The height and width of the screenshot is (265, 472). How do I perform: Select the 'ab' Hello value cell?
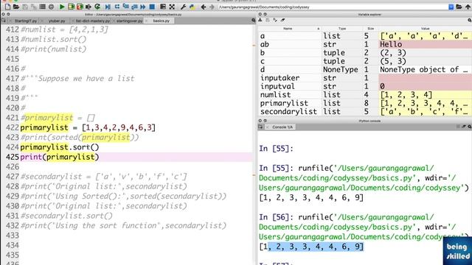[x=425, y=44]
